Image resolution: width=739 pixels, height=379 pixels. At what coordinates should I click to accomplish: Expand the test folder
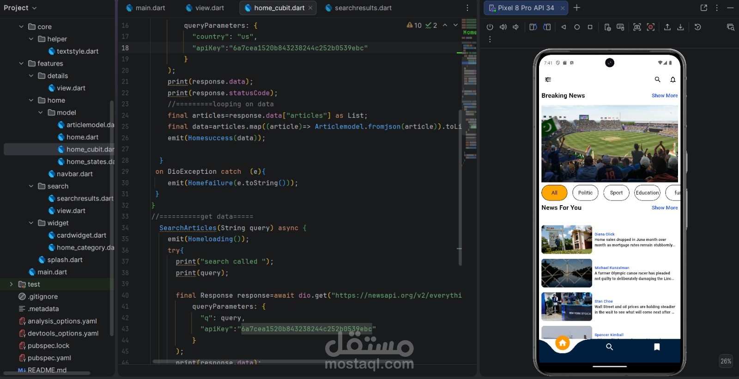(x=12, y=284)
